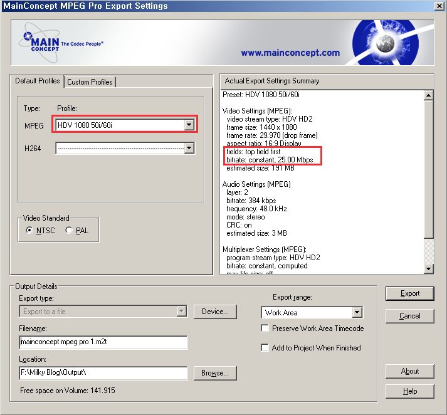447x415 pixels.
Task: Click 'fields: top field first' line
Action: click(x=253, y=151)
